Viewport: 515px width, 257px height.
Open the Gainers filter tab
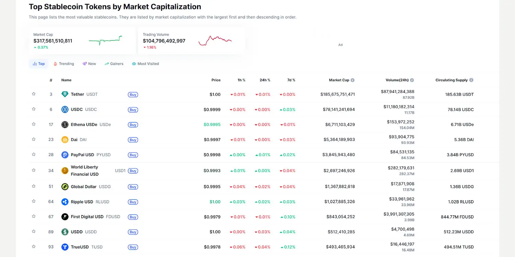(x=114, y=63)
